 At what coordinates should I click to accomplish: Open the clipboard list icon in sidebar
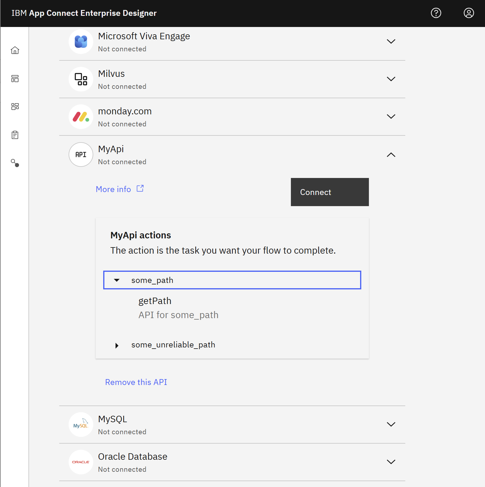point(15,135)
